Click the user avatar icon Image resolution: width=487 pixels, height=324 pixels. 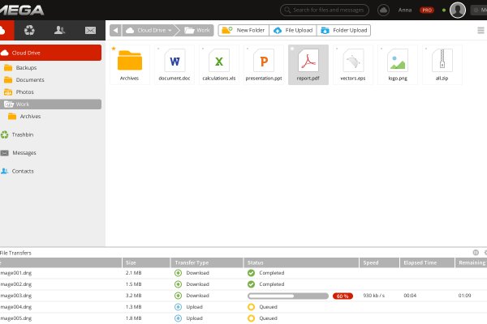pos(458,10)
